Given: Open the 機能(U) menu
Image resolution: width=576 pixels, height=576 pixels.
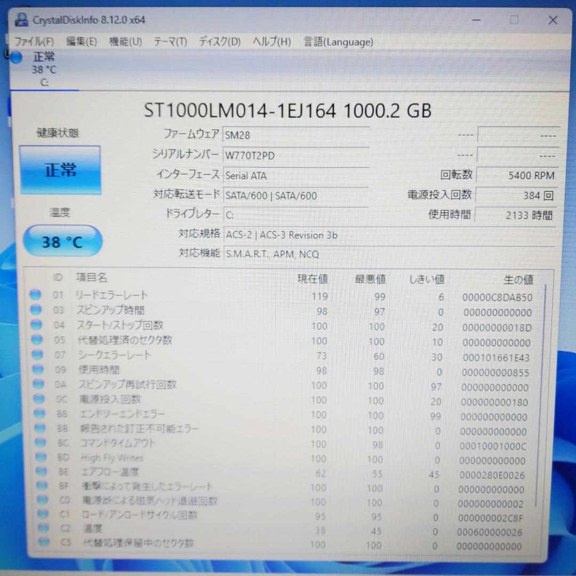Looking at the screenshot, I should click(x=125, y=41).
